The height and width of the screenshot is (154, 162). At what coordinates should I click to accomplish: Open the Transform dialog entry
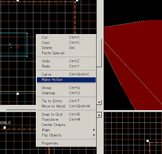point(66,120)
